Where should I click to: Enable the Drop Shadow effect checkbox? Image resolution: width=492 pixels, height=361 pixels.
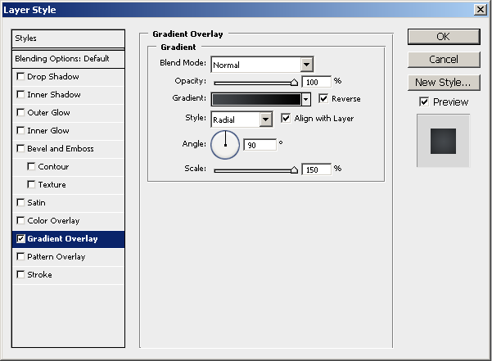click(x=20, y=77)
